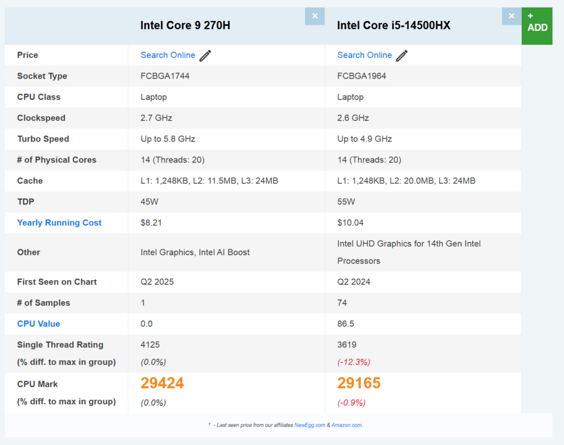564x445 pixels.
Task: Click the # of Physical Cores label
Action: tap(57, 160)
